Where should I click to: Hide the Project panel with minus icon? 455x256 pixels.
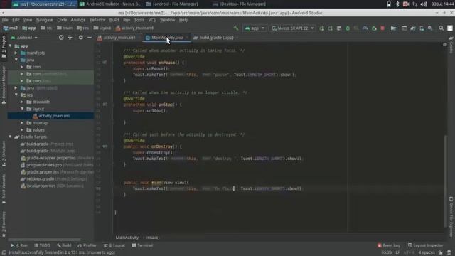(x=90, y=38)
